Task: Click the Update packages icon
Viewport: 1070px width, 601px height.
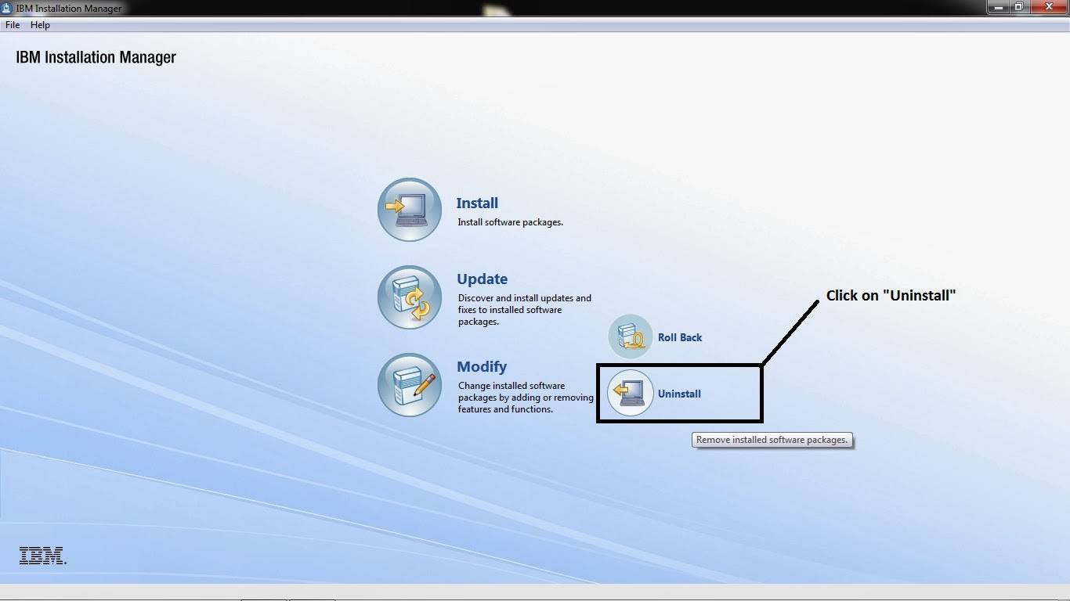Action: pyautogui.click(x=409, y=297)
